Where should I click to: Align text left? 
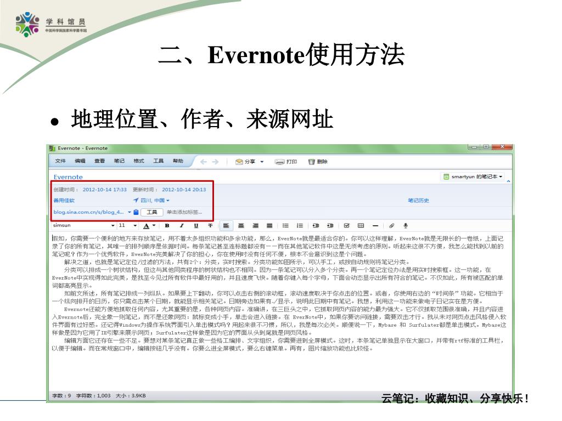(x=226, y=225)
